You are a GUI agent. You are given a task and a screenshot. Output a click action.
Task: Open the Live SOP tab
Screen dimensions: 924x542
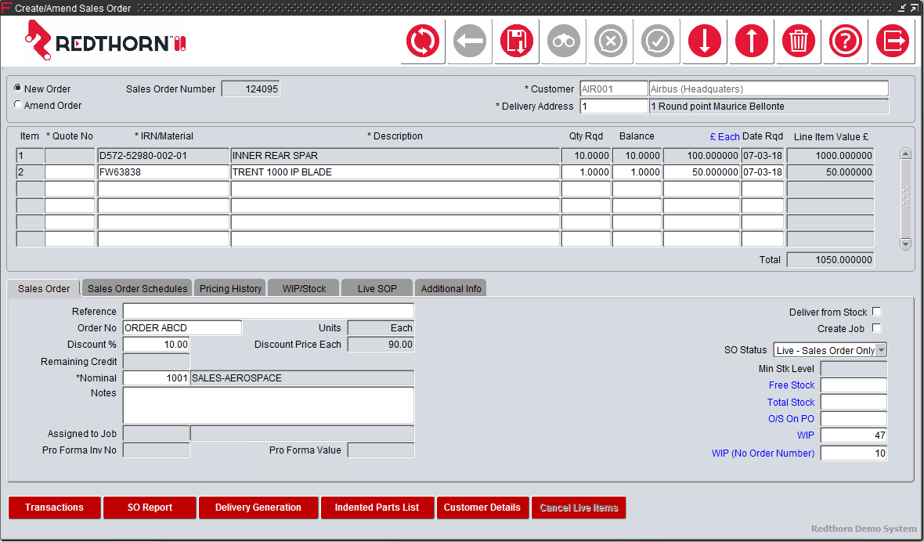coord(377,287)
